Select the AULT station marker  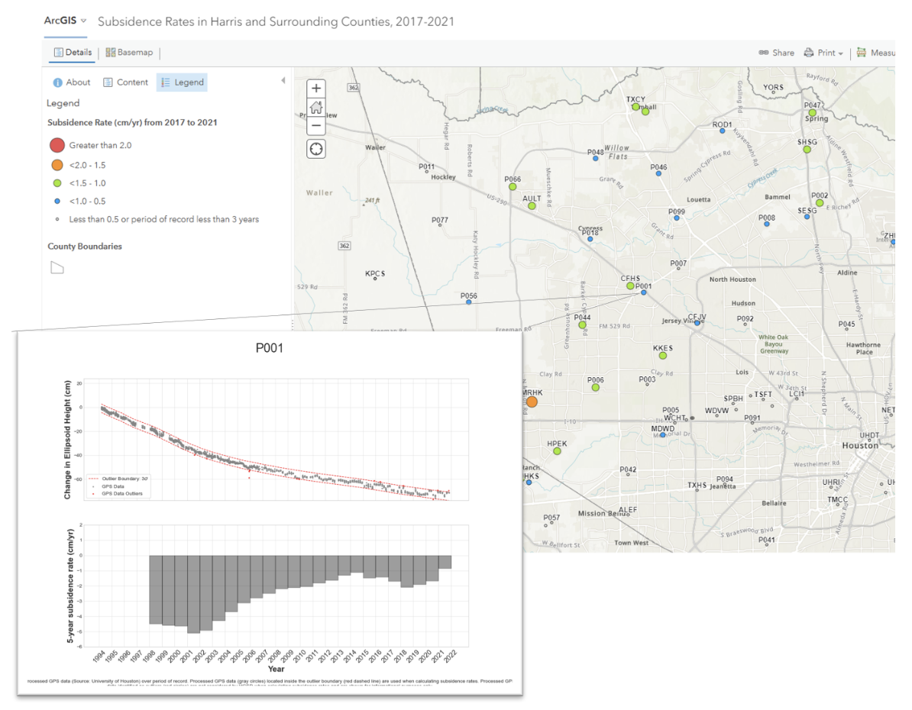click(532, 206)
